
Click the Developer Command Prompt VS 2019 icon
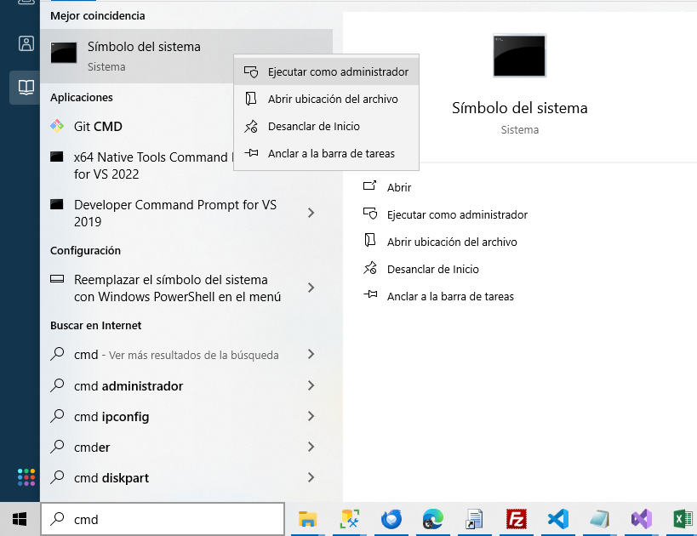click(x=56, y=204)
